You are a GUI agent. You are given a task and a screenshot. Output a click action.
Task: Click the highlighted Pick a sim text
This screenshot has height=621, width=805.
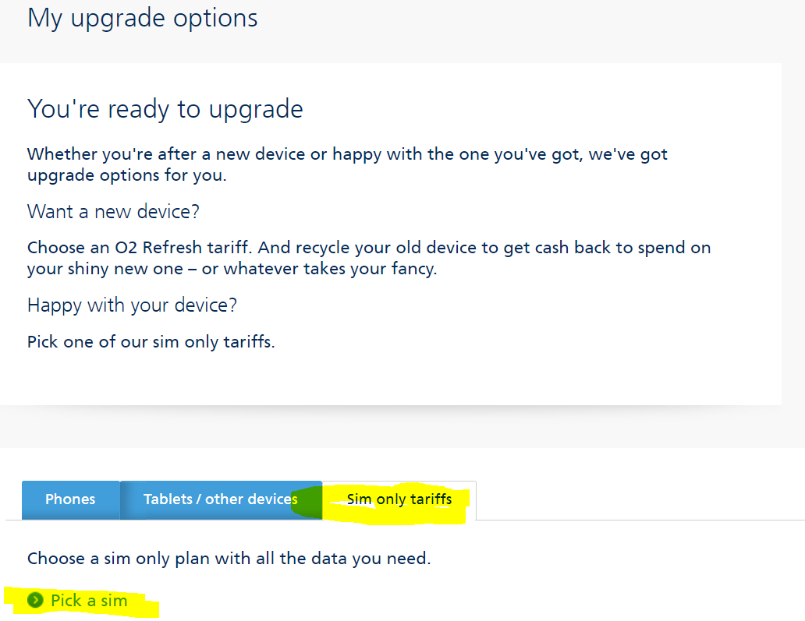pos(87,601)
